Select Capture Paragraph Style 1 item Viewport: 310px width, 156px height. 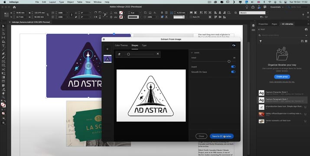point(283,100)
